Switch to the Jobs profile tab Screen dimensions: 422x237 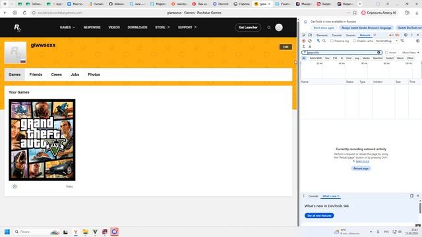click(75, 74)
